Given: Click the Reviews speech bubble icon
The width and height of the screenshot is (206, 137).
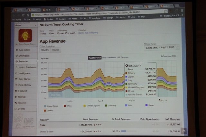Looking at the screenshot, I should (x=16, y=103).
